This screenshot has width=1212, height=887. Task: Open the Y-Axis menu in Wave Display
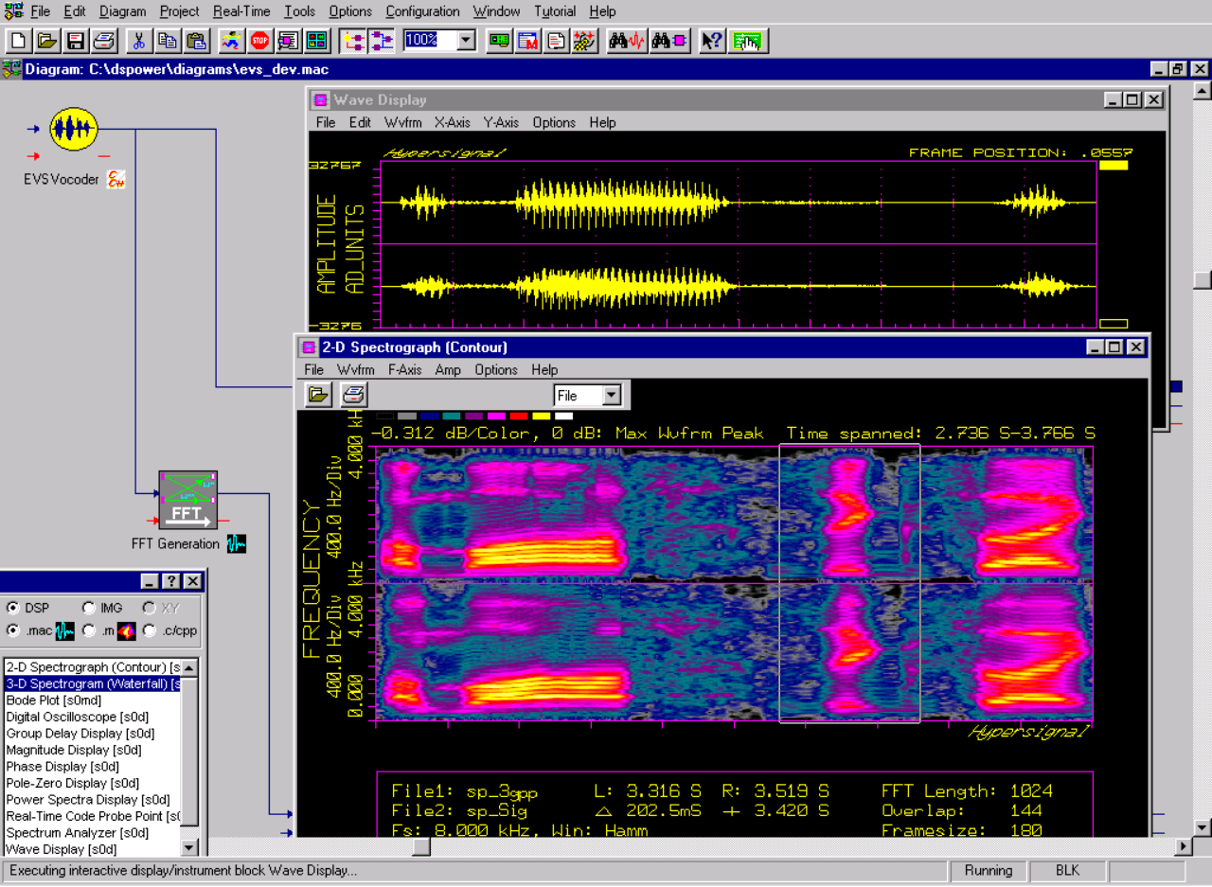[x=501, y=122]
